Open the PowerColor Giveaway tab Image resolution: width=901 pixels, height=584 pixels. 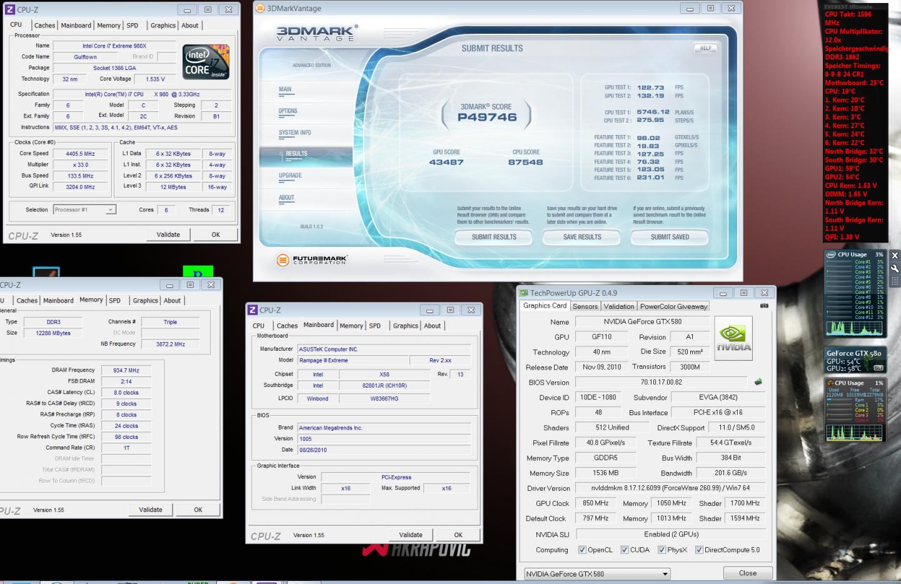click(x=673, y=306)
